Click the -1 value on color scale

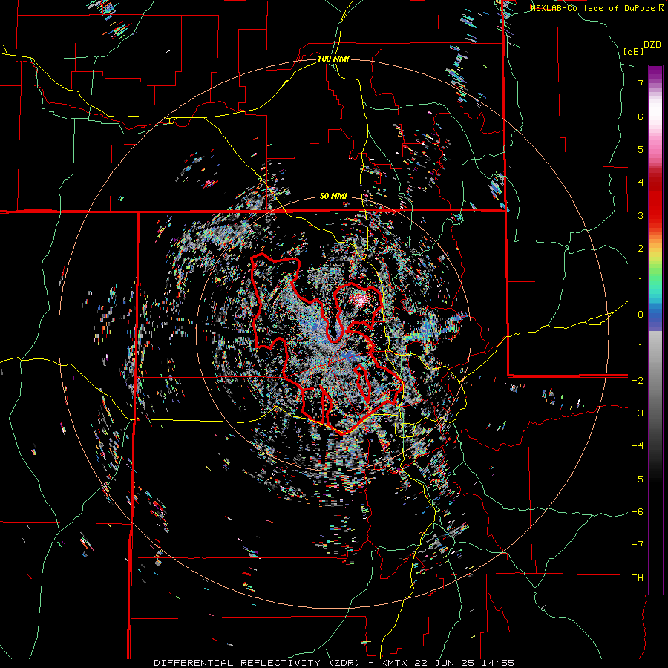[638, 347]
